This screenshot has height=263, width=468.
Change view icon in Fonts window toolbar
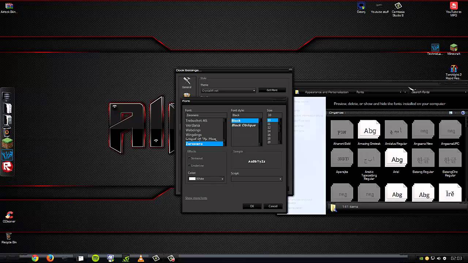tap(451, 113)
